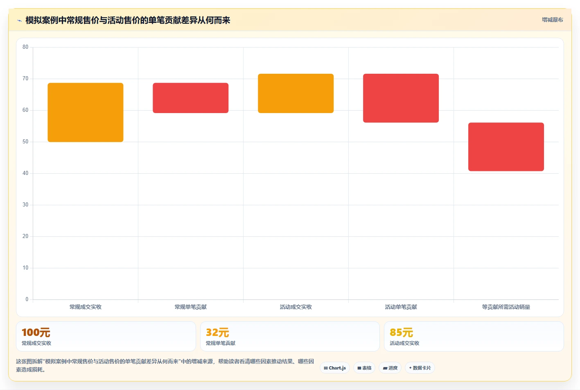
Task: Click x-axis label 活动单笔贡献
Action: (x=401, y=307)
